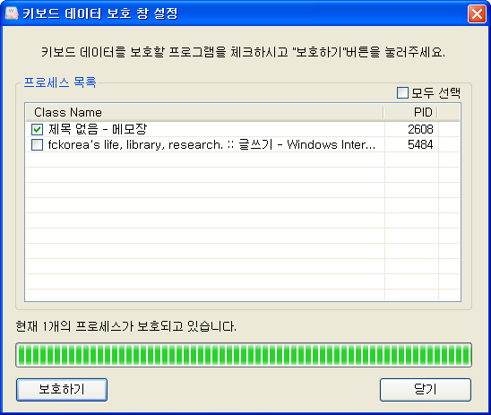Click the 보호하기 button
The width and height of the screenshot is (491, 415).
pyautogui.click(x=62, y=390)
